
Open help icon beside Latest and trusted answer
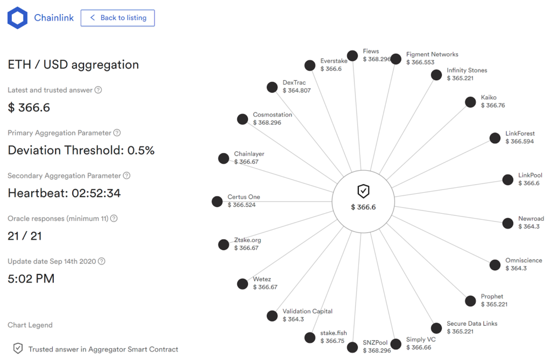[x=98, y=90]
